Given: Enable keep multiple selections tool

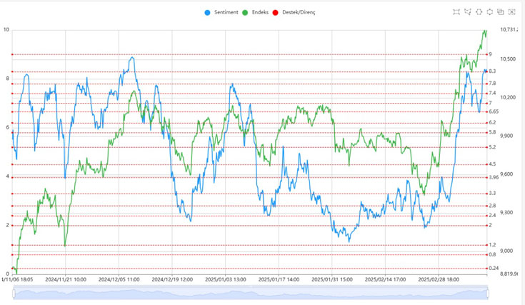Looking at the screenshot, I should 501,12.
